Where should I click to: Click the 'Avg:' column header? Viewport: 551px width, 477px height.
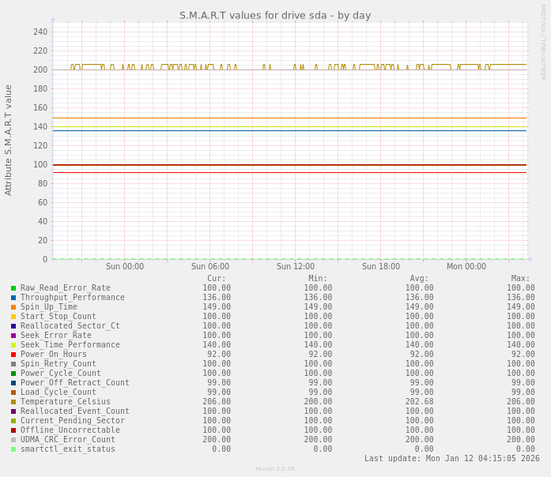[x=419, y=279]
